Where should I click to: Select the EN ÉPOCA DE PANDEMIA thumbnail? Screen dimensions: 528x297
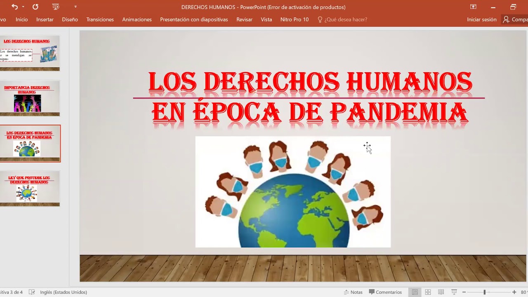30,144
